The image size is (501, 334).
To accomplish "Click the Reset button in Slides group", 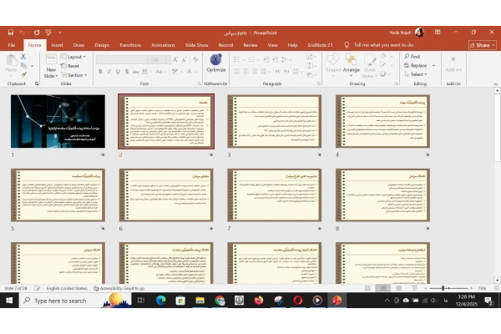I will [73, 66].
